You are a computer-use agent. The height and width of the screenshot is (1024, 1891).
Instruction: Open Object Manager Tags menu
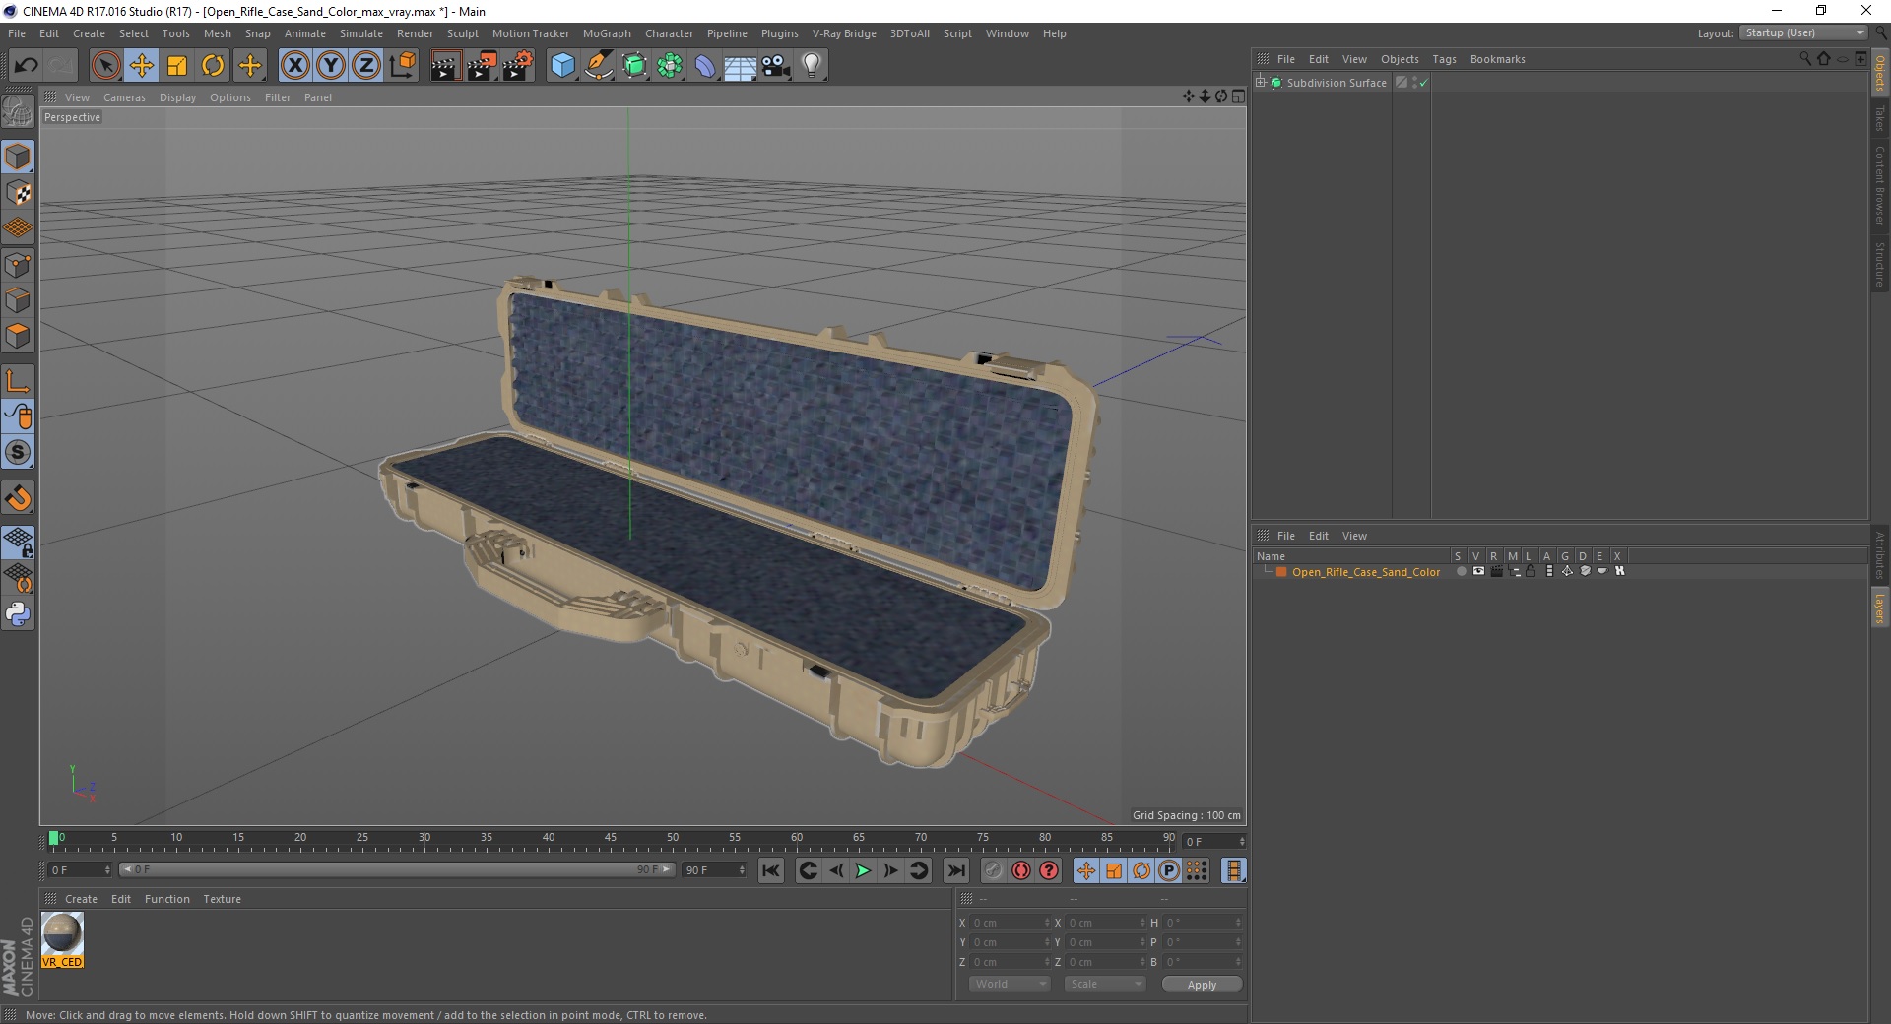click(1444, 59)
